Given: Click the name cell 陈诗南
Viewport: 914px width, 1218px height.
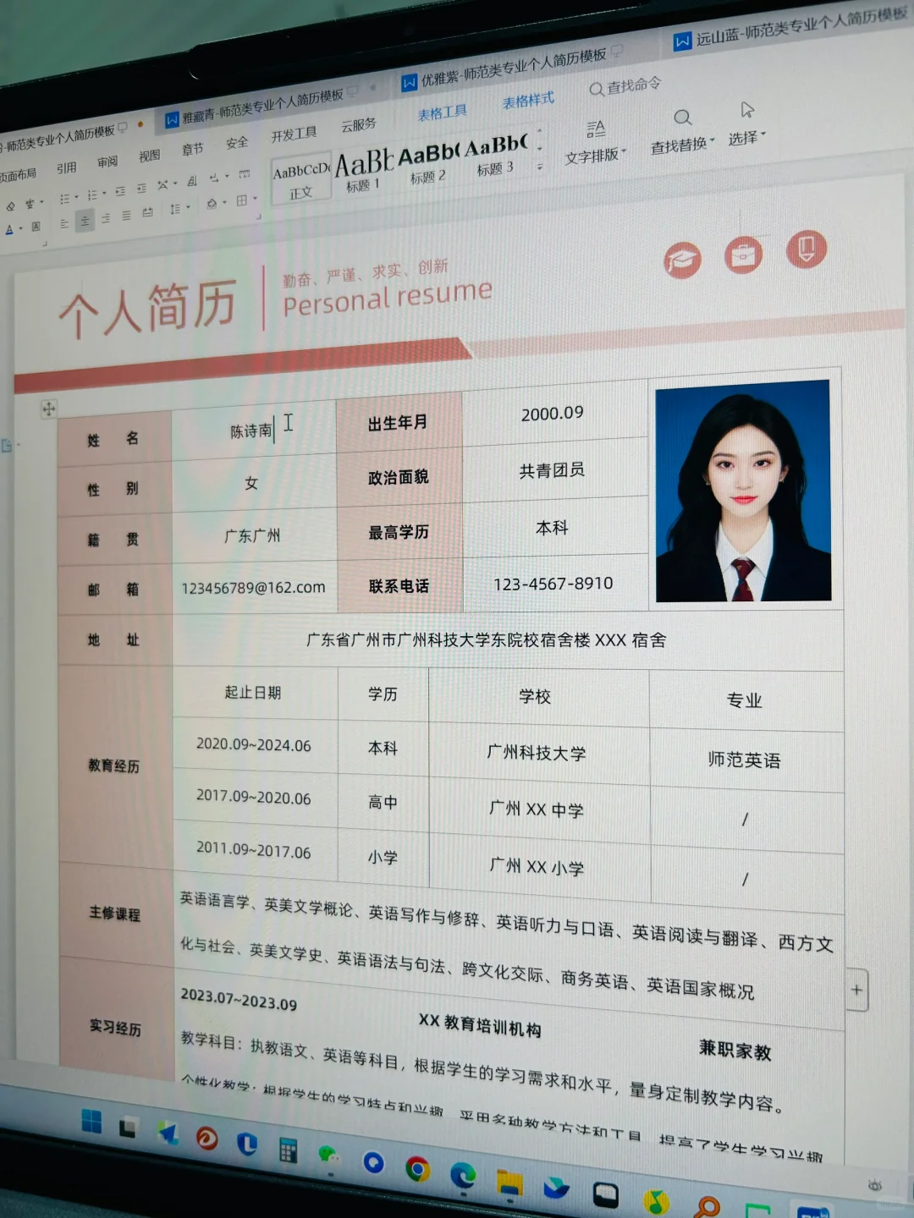Looking at the screenshot, I should click(252, 431).
